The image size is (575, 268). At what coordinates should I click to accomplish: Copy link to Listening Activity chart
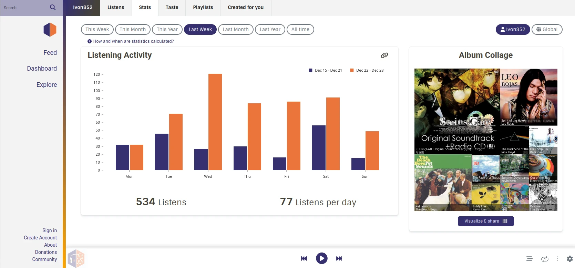pos(384,55)
